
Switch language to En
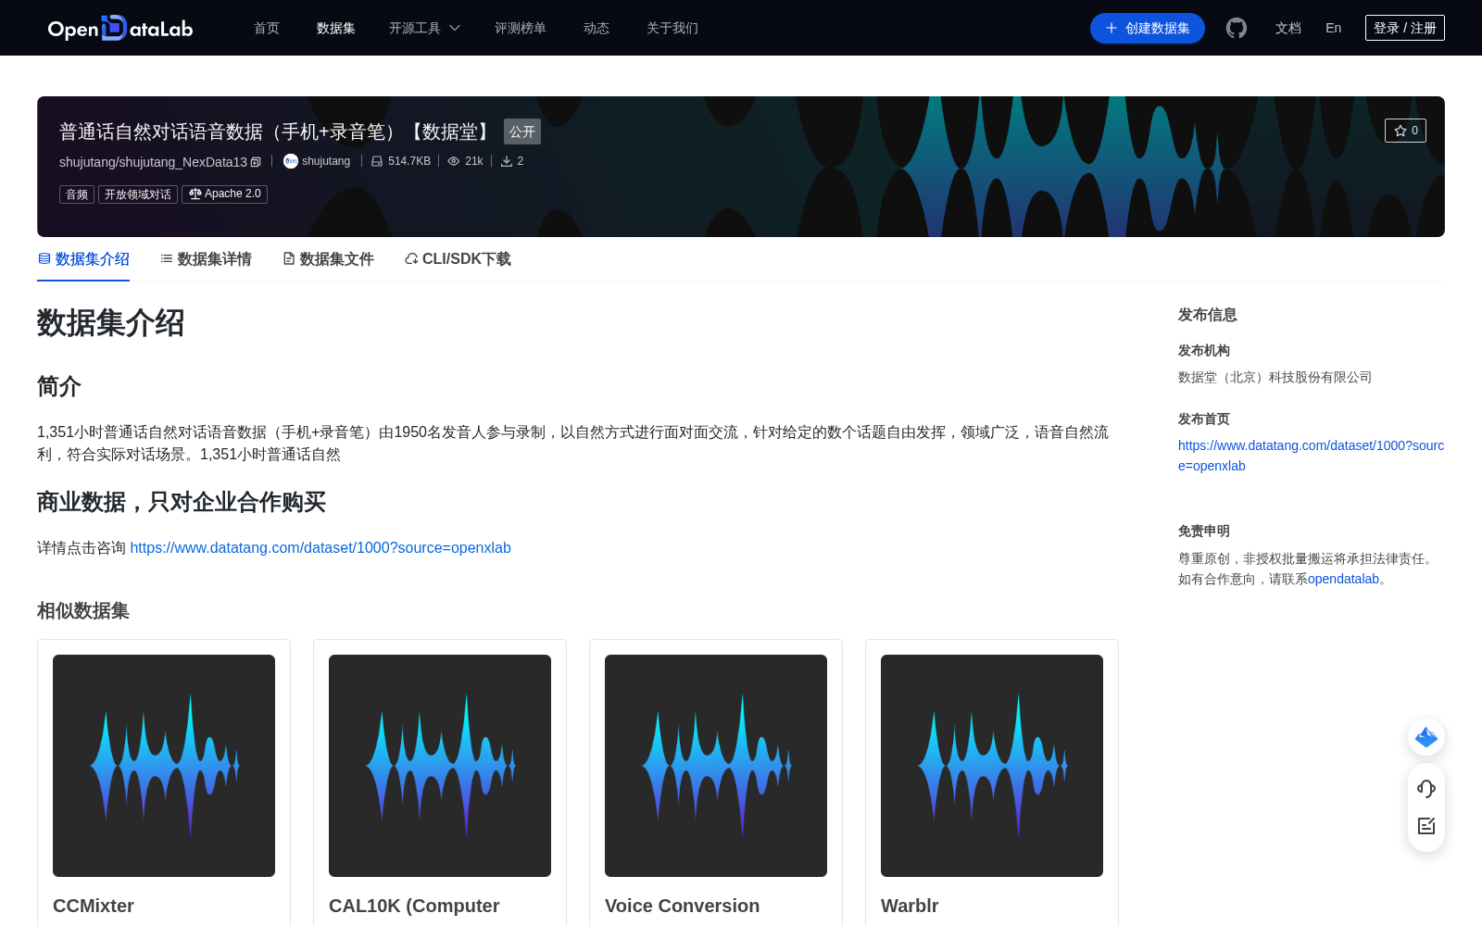1334,28
